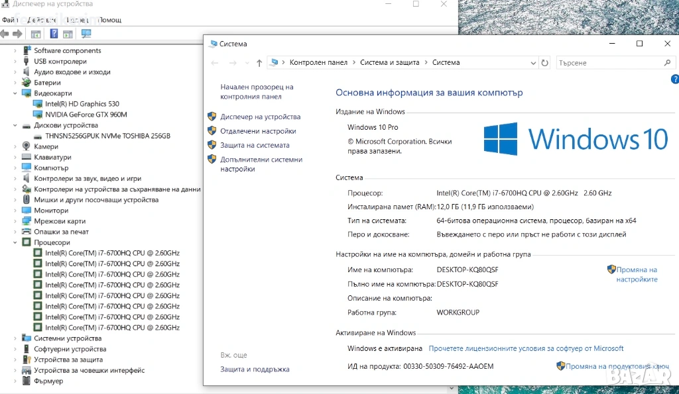Refresh the System window address bar

point(545,63)
